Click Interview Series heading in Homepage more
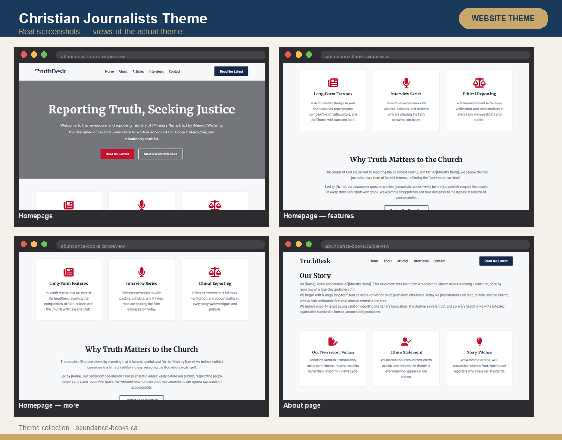The height and width of the screenshot is (440, 562). 141,284
